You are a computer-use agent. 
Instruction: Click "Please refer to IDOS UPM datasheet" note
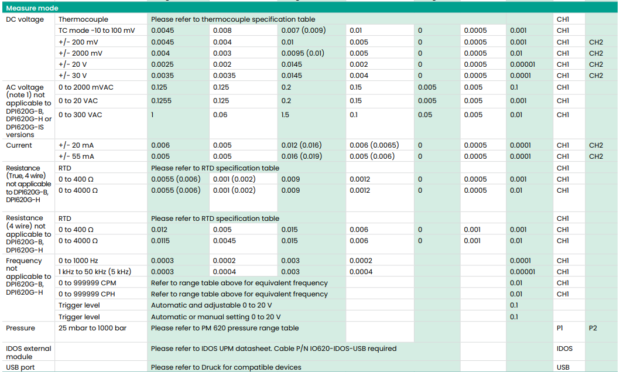pos(273,349)
